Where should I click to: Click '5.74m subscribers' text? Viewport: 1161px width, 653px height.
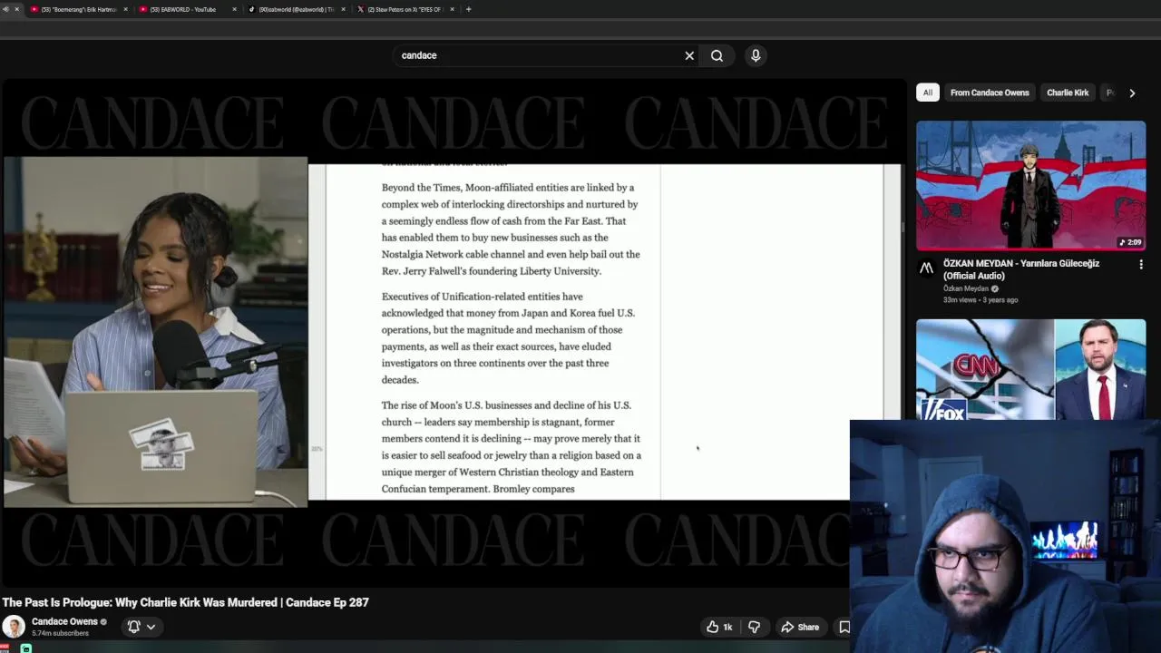[x=60, y=633]
